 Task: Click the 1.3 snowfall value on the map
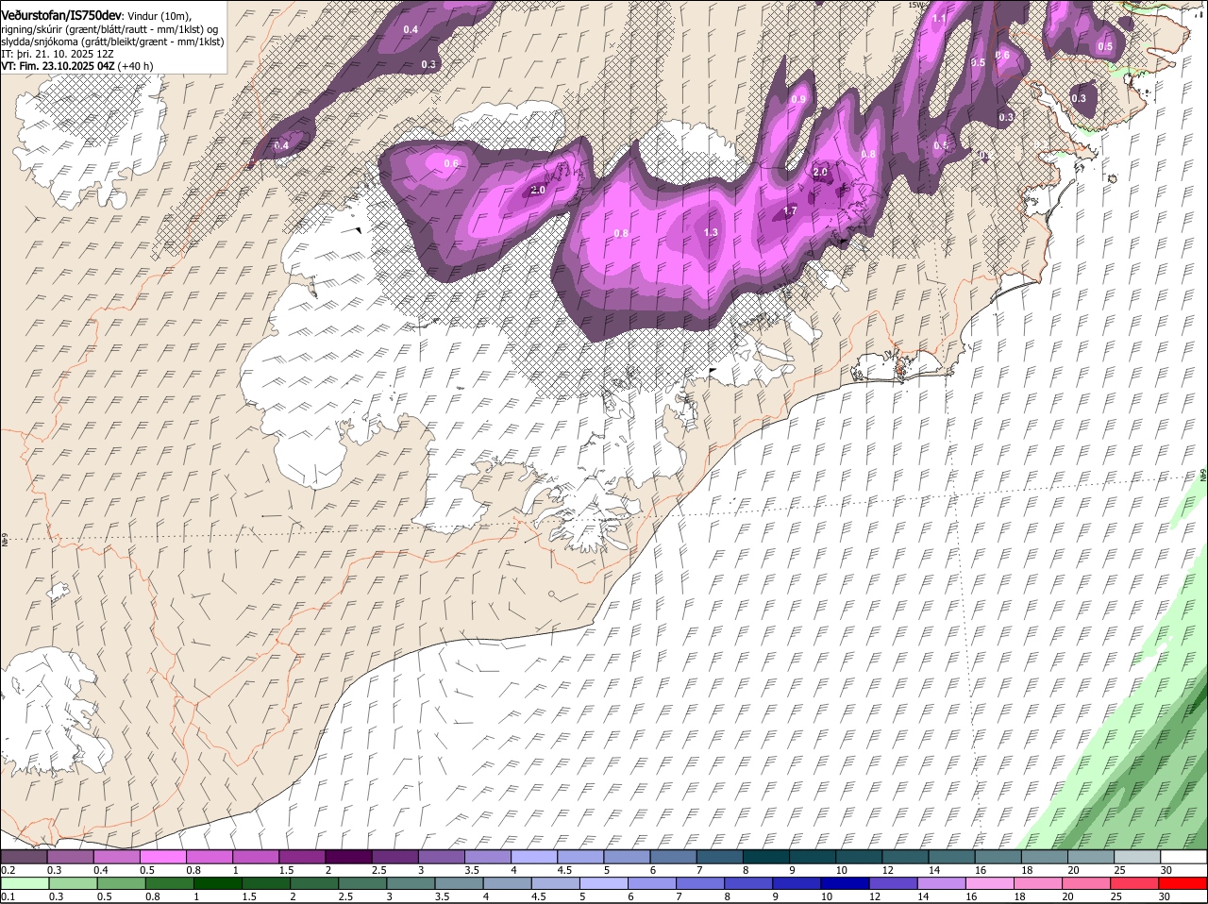click(x=711, y=232)
